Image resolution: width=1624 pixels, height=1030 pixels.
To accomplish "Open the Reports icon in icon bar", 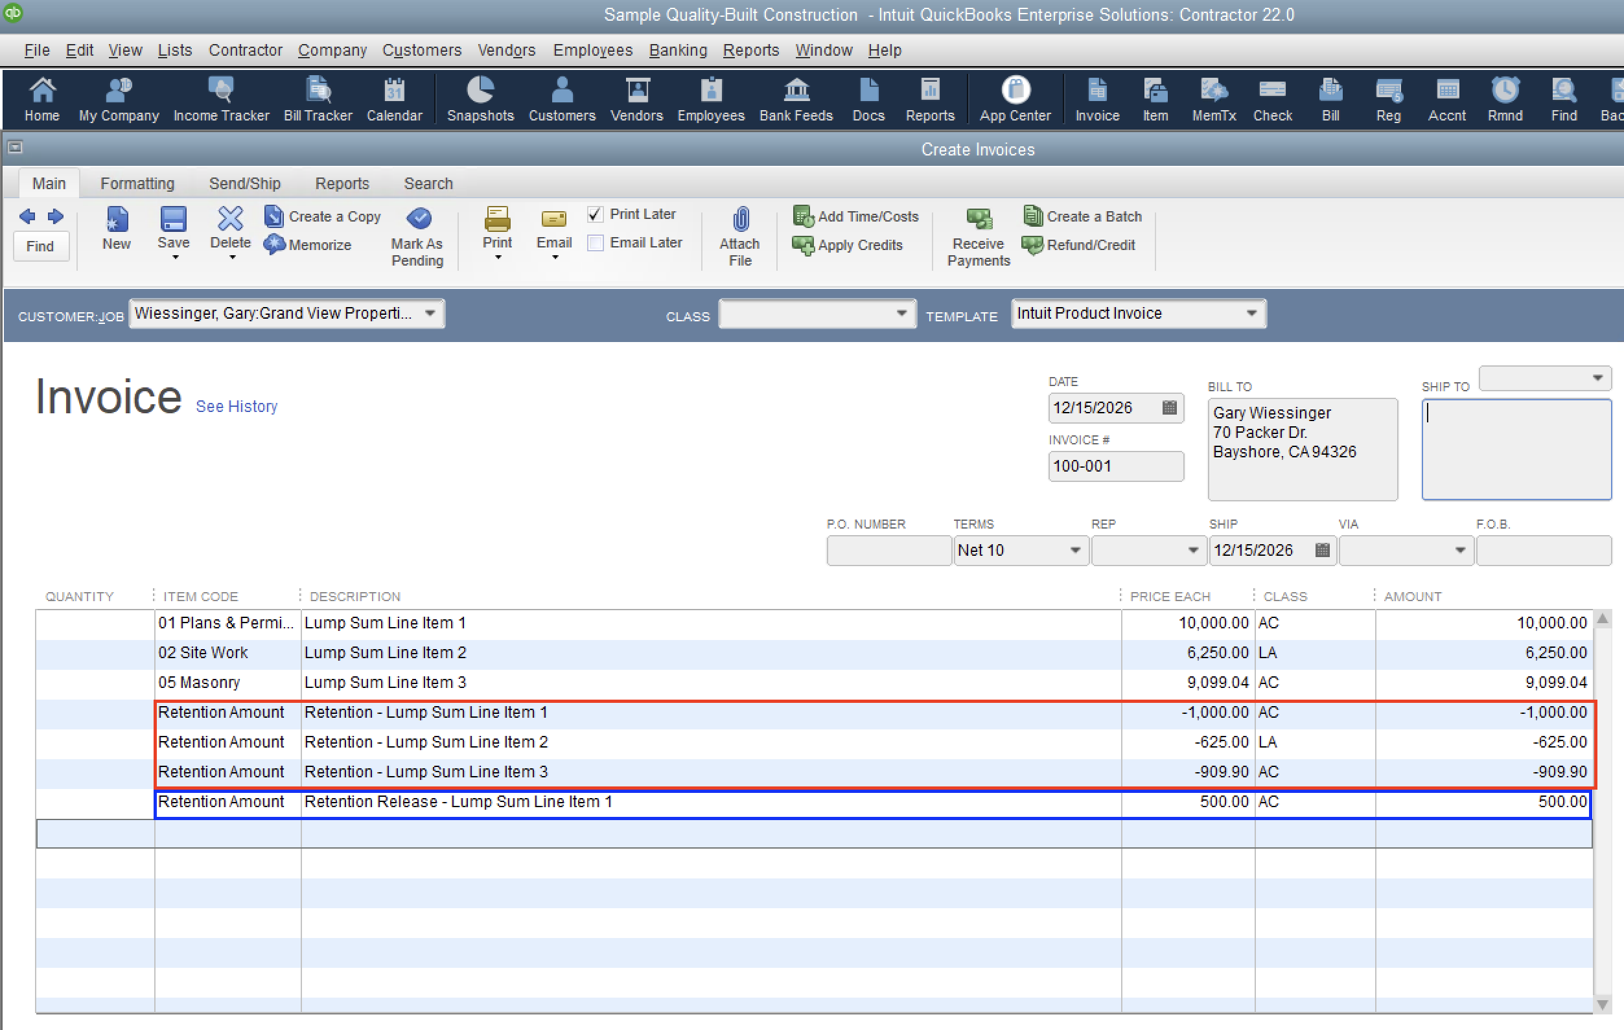I will click(930, 99).
